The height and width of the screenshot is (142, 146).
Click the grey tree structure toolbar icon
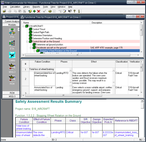tap(60, 11)
